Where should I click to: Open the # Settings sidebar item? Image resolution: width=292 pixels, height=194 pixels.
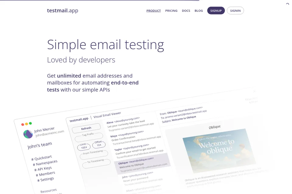45,179
